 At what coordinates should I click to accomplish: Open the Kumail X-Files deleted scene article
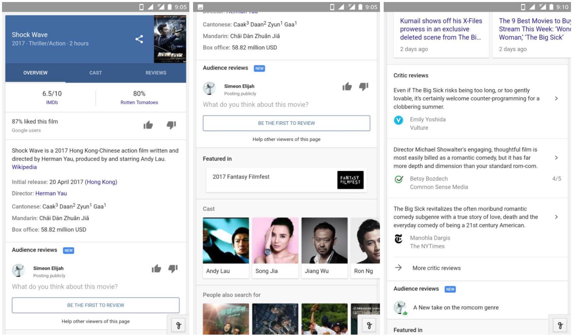click(441, 29)
